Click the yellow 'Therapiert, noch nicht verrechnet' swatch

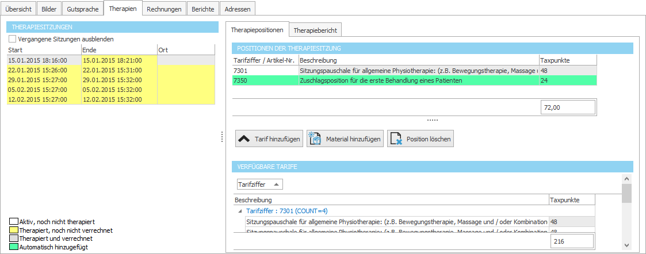click(x=13, y=230)
